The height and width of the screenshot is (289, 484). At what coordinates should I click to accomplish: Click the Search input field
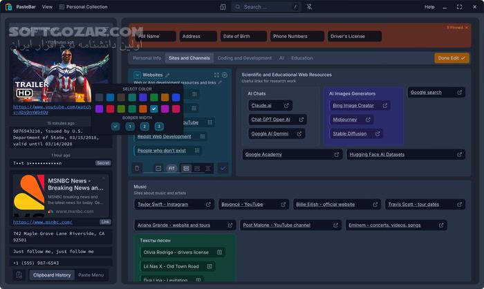[263, 7]
